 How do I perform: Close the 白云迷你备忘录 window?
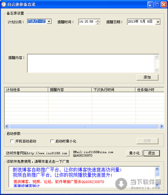(164, 5)
